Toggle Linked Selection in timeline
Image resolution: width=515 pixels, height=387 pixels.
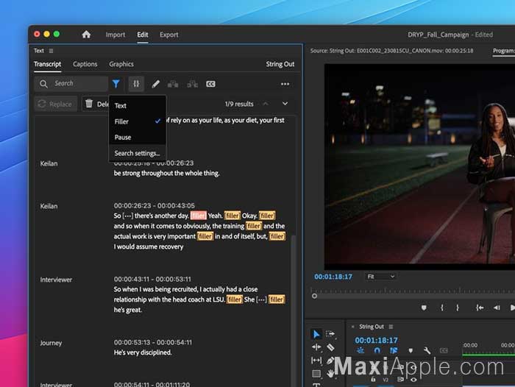tap(394, 351)
